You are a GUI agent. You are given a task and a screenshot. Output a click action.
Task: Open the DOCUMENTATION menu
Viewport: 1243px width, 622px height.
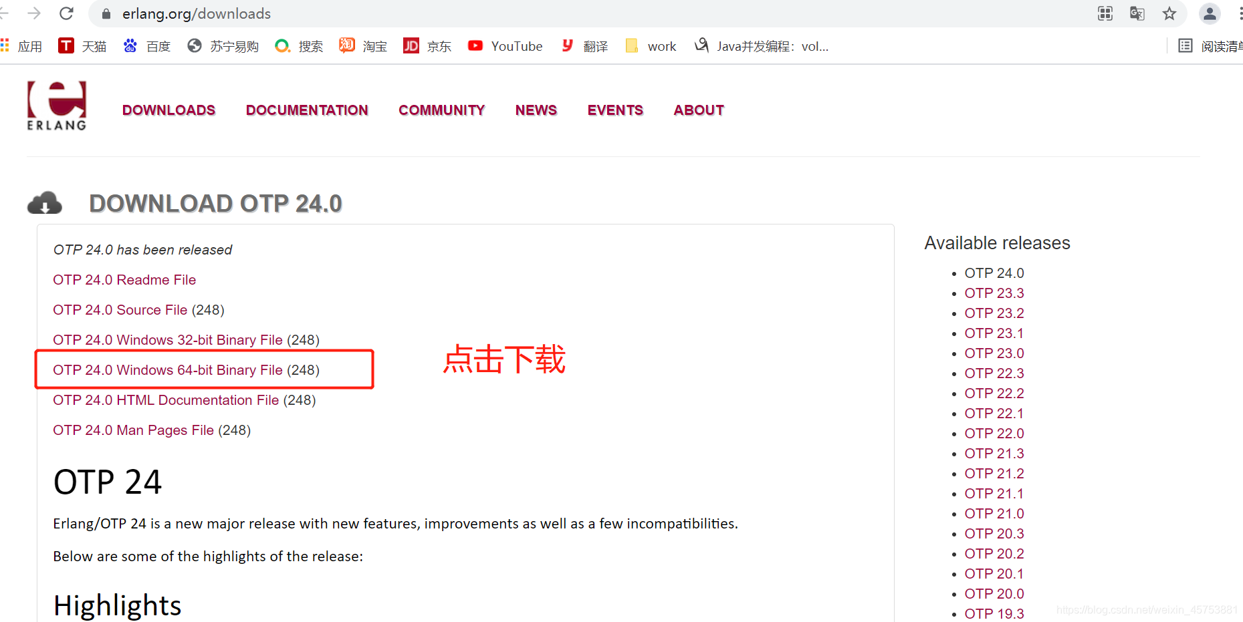(307, 110)
